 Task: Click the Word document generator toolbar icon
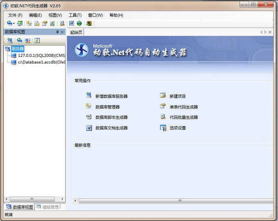tap(71, 23)
